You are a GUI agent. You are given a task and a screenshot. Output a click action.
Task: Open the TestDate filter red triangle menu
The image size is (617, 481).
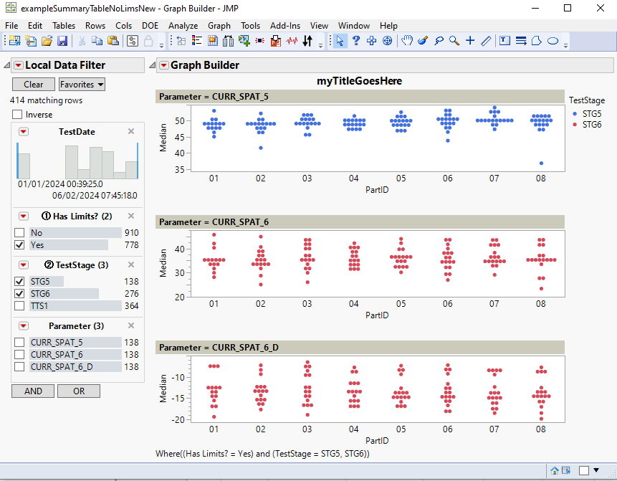pos(24,132)
